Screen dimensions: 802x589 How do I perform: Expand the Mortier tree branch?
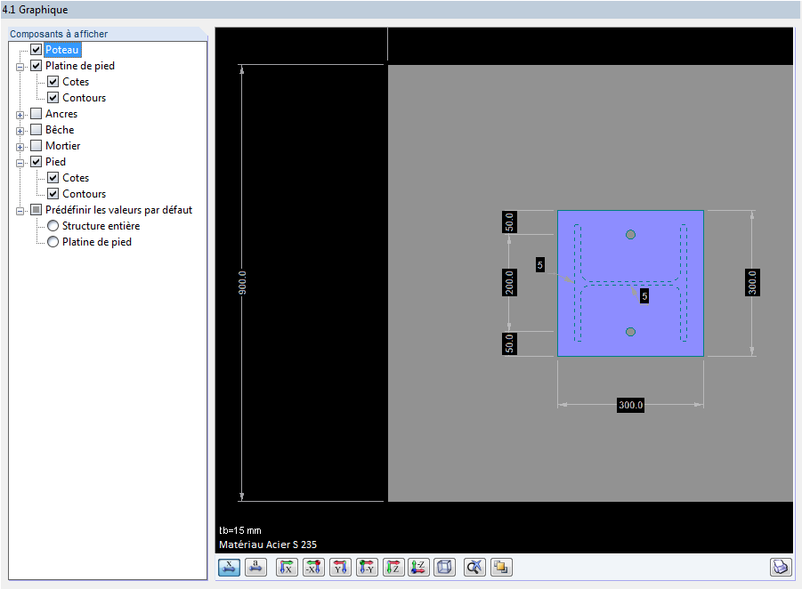point(20,145)
